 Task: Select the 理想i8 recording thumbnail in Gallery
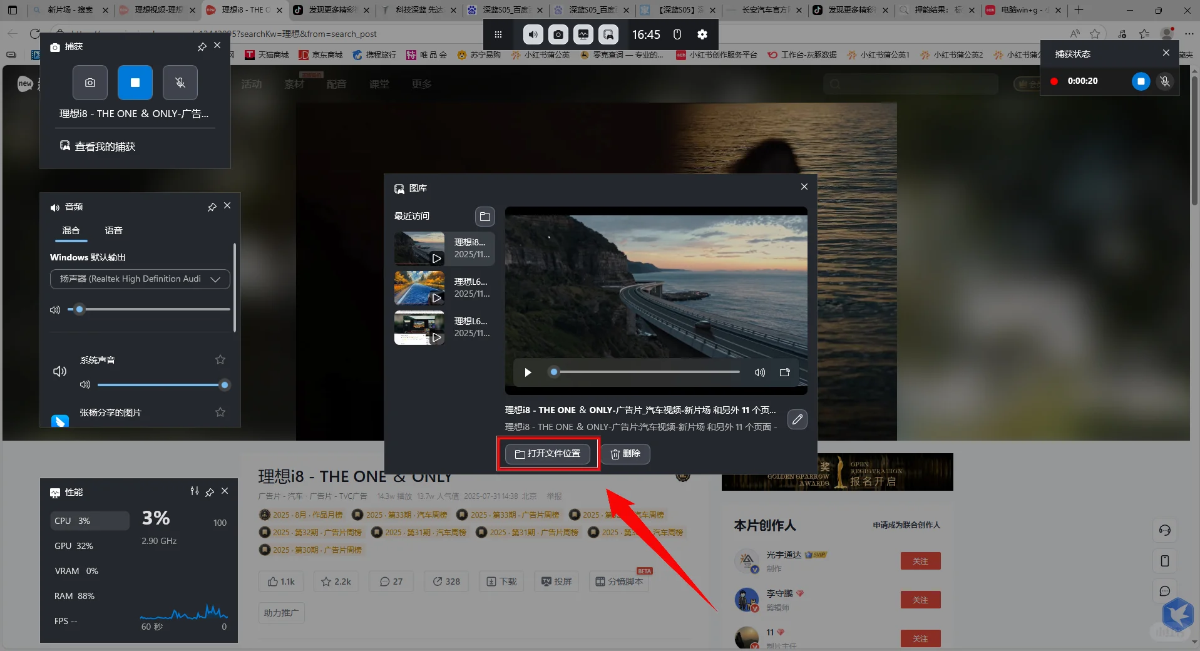coord(419,249)
